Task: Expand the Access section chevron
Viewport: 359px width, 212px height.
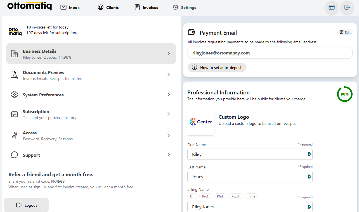Action: [x=169, y=135]
